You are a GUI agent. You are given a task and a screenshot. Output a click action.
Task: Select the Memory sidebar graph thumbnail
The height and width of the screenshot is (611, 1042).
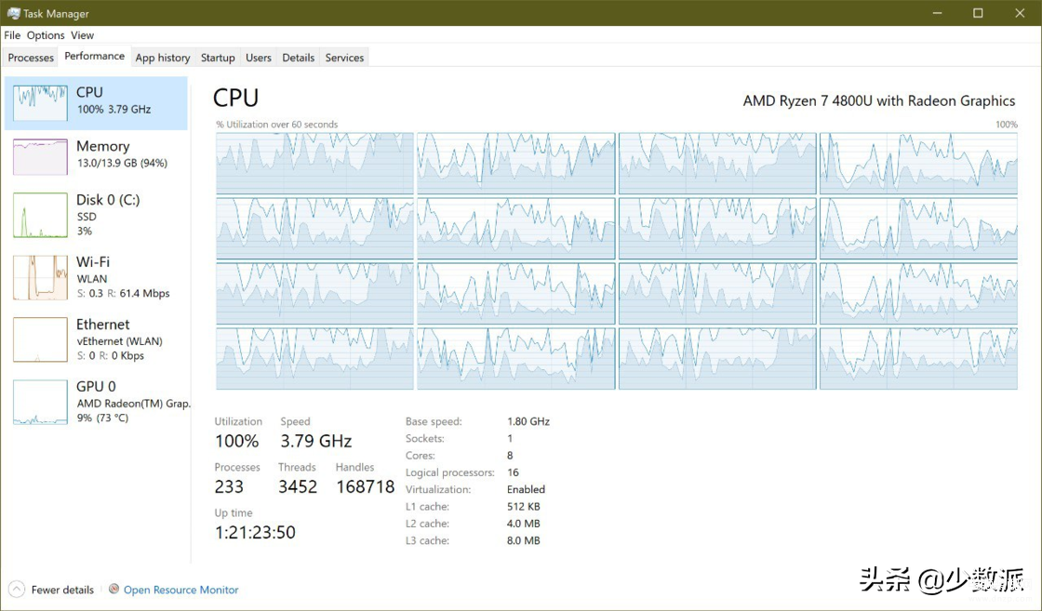pos(40,157)
